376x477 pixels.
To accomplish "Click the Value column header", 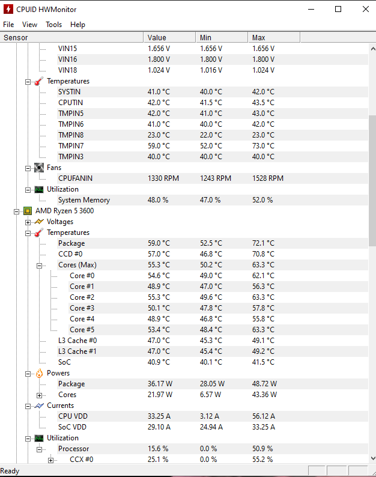I will [169, 37].
